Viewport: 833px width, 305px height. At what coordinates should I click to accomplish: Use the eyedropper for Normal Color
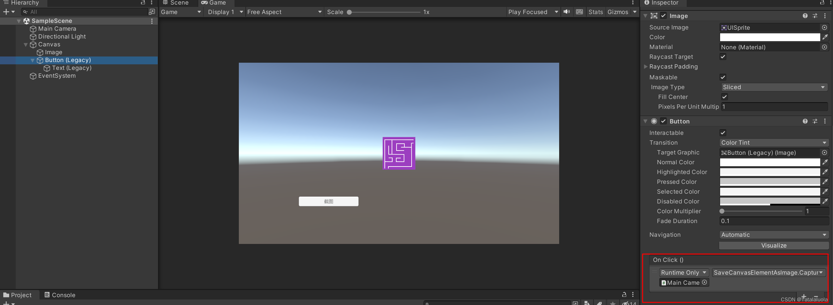click(x=825, y=162)
